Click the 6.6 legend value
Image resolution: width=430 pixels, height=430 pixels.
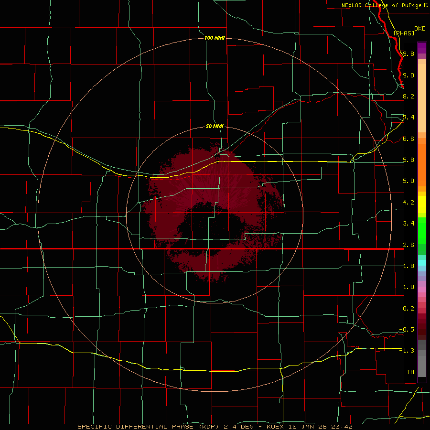pos(408,139)
